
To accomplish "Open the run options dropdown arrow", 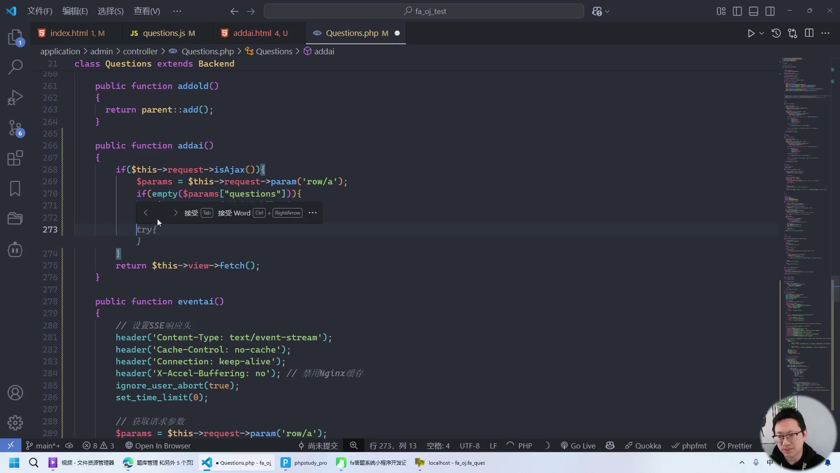I will pyautogui.click(x=762, y=33).
